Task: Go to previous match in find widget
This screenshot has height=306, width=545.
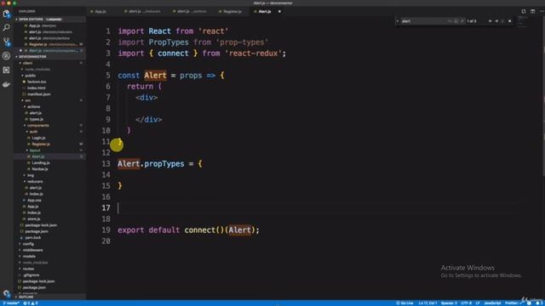Action: click(490, 21)
